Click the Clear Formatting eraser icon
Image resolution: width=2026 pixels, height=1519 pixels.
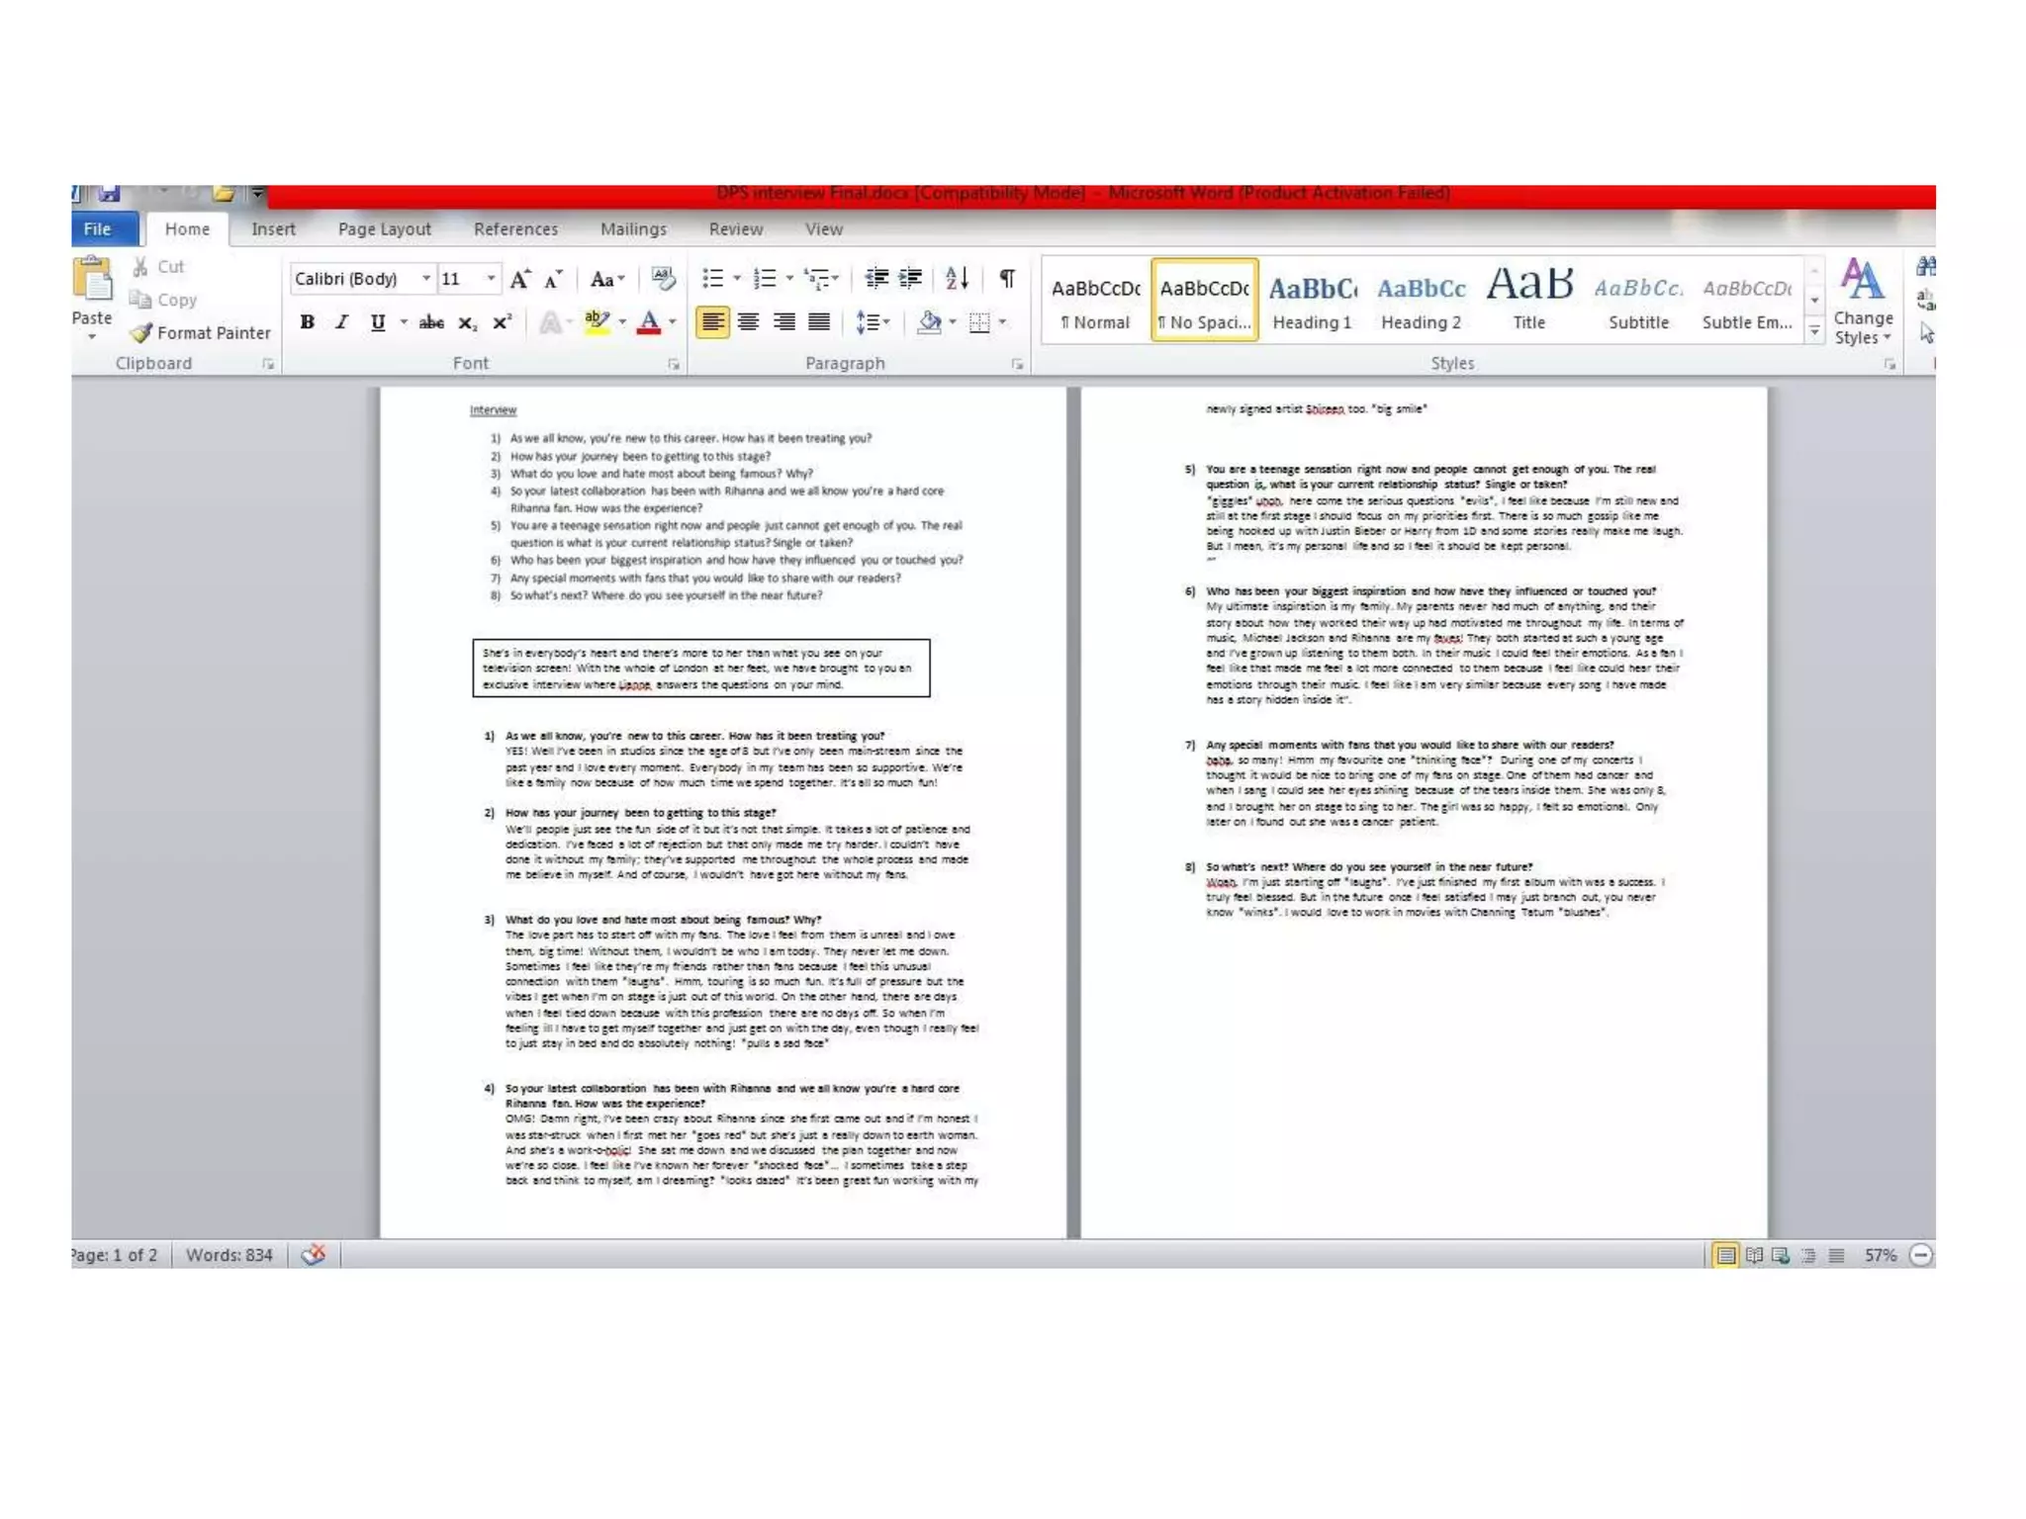[663, 279]
